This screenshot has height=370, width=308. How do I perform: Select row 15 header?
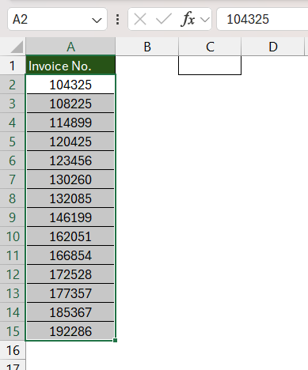pyautogui.click(x=13, y=331)
